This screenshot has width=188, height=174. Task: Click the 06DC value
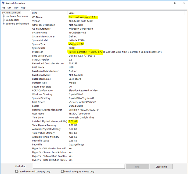click(72, 48)
